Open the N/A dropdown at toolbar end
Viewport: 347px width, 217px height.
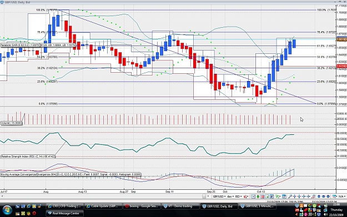(342, 196)
